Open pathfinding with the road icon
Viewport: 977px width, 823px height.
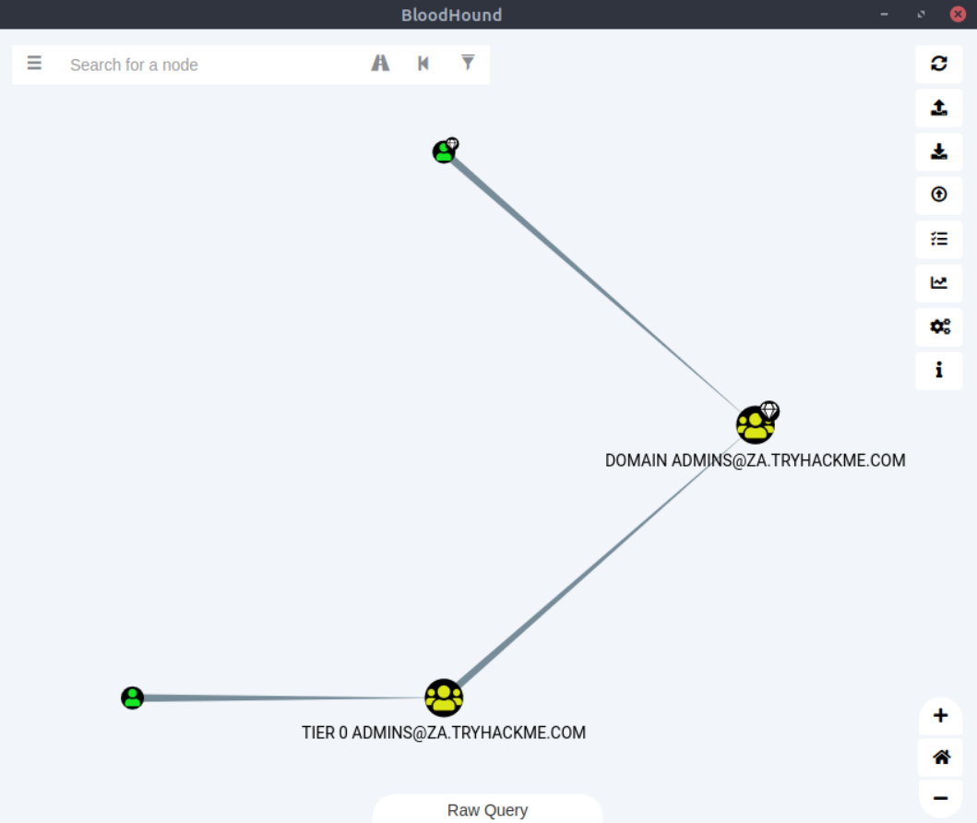[x=380, y=63]
